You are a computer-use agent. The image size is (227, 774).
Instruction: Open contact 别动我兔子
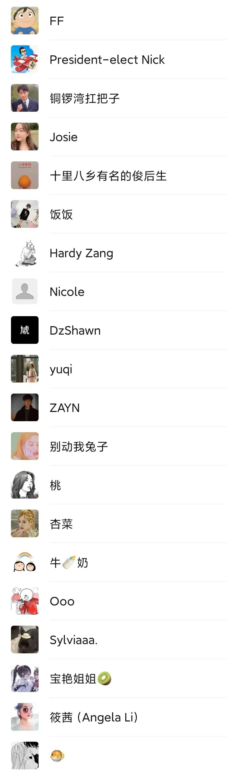[x=113, y=446]
